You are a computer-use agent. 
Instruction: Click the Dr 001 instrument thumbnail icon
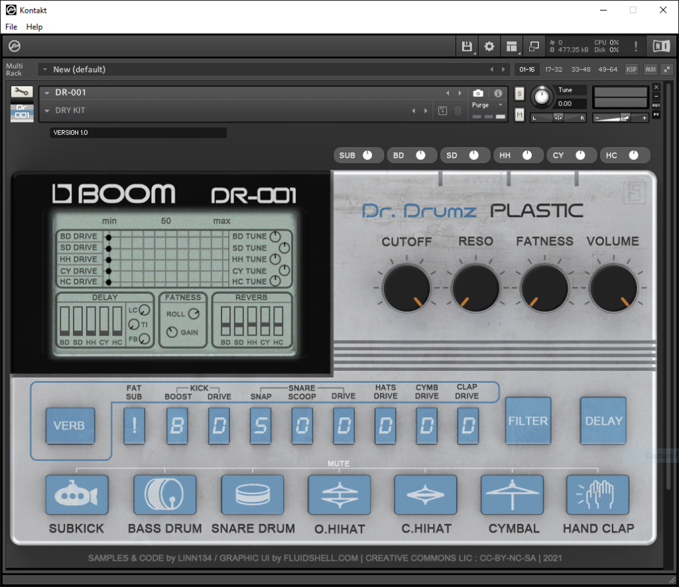[22, 112]
